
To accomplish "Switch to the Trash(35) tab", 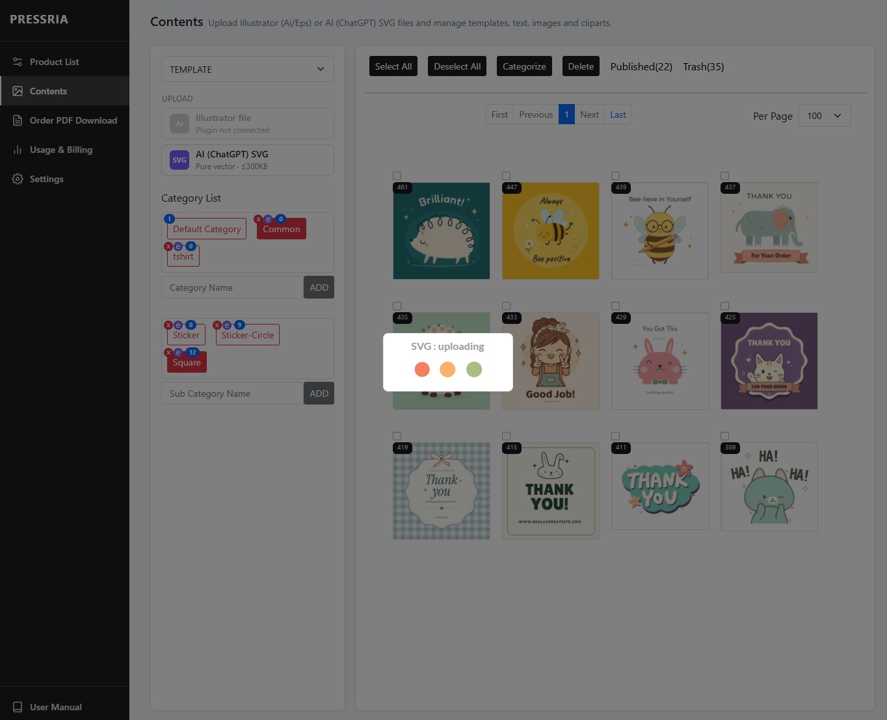I will tap(704, 66).
